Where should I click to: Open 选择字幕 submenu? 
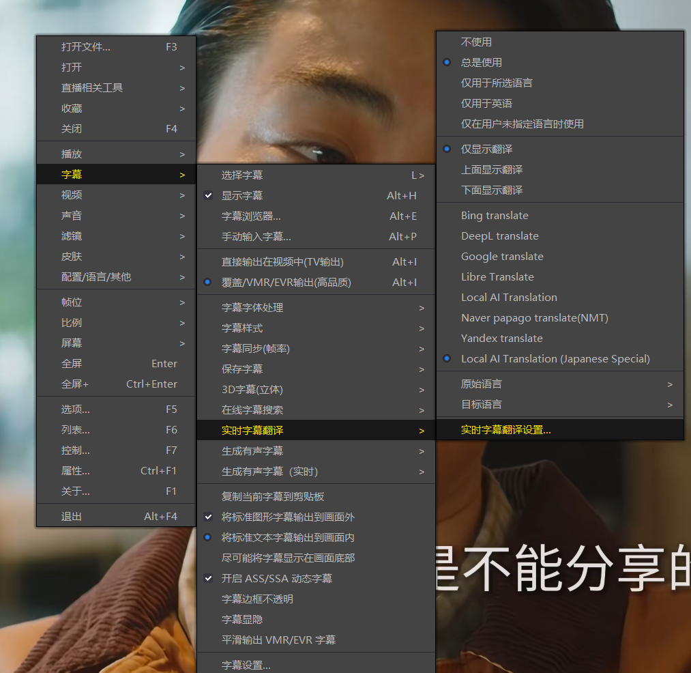point(316,175)
